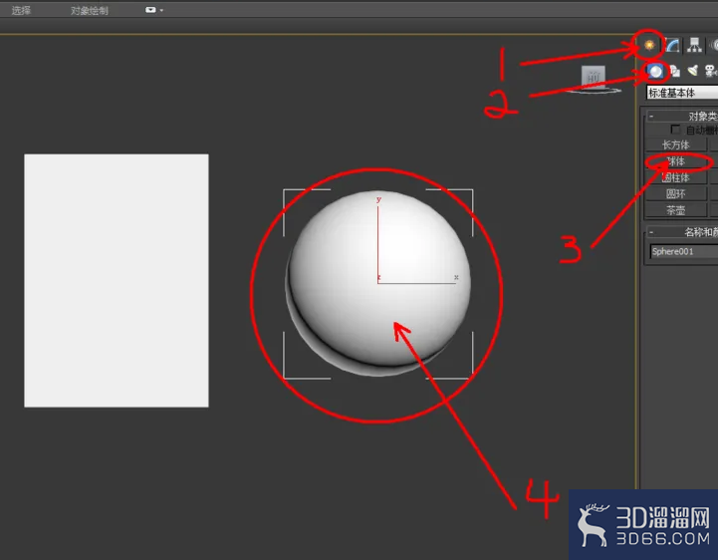The height and width of the screenshot is (560, 718).
Task: Select the white sphere in viewport
Action: (x=378, y=283)
